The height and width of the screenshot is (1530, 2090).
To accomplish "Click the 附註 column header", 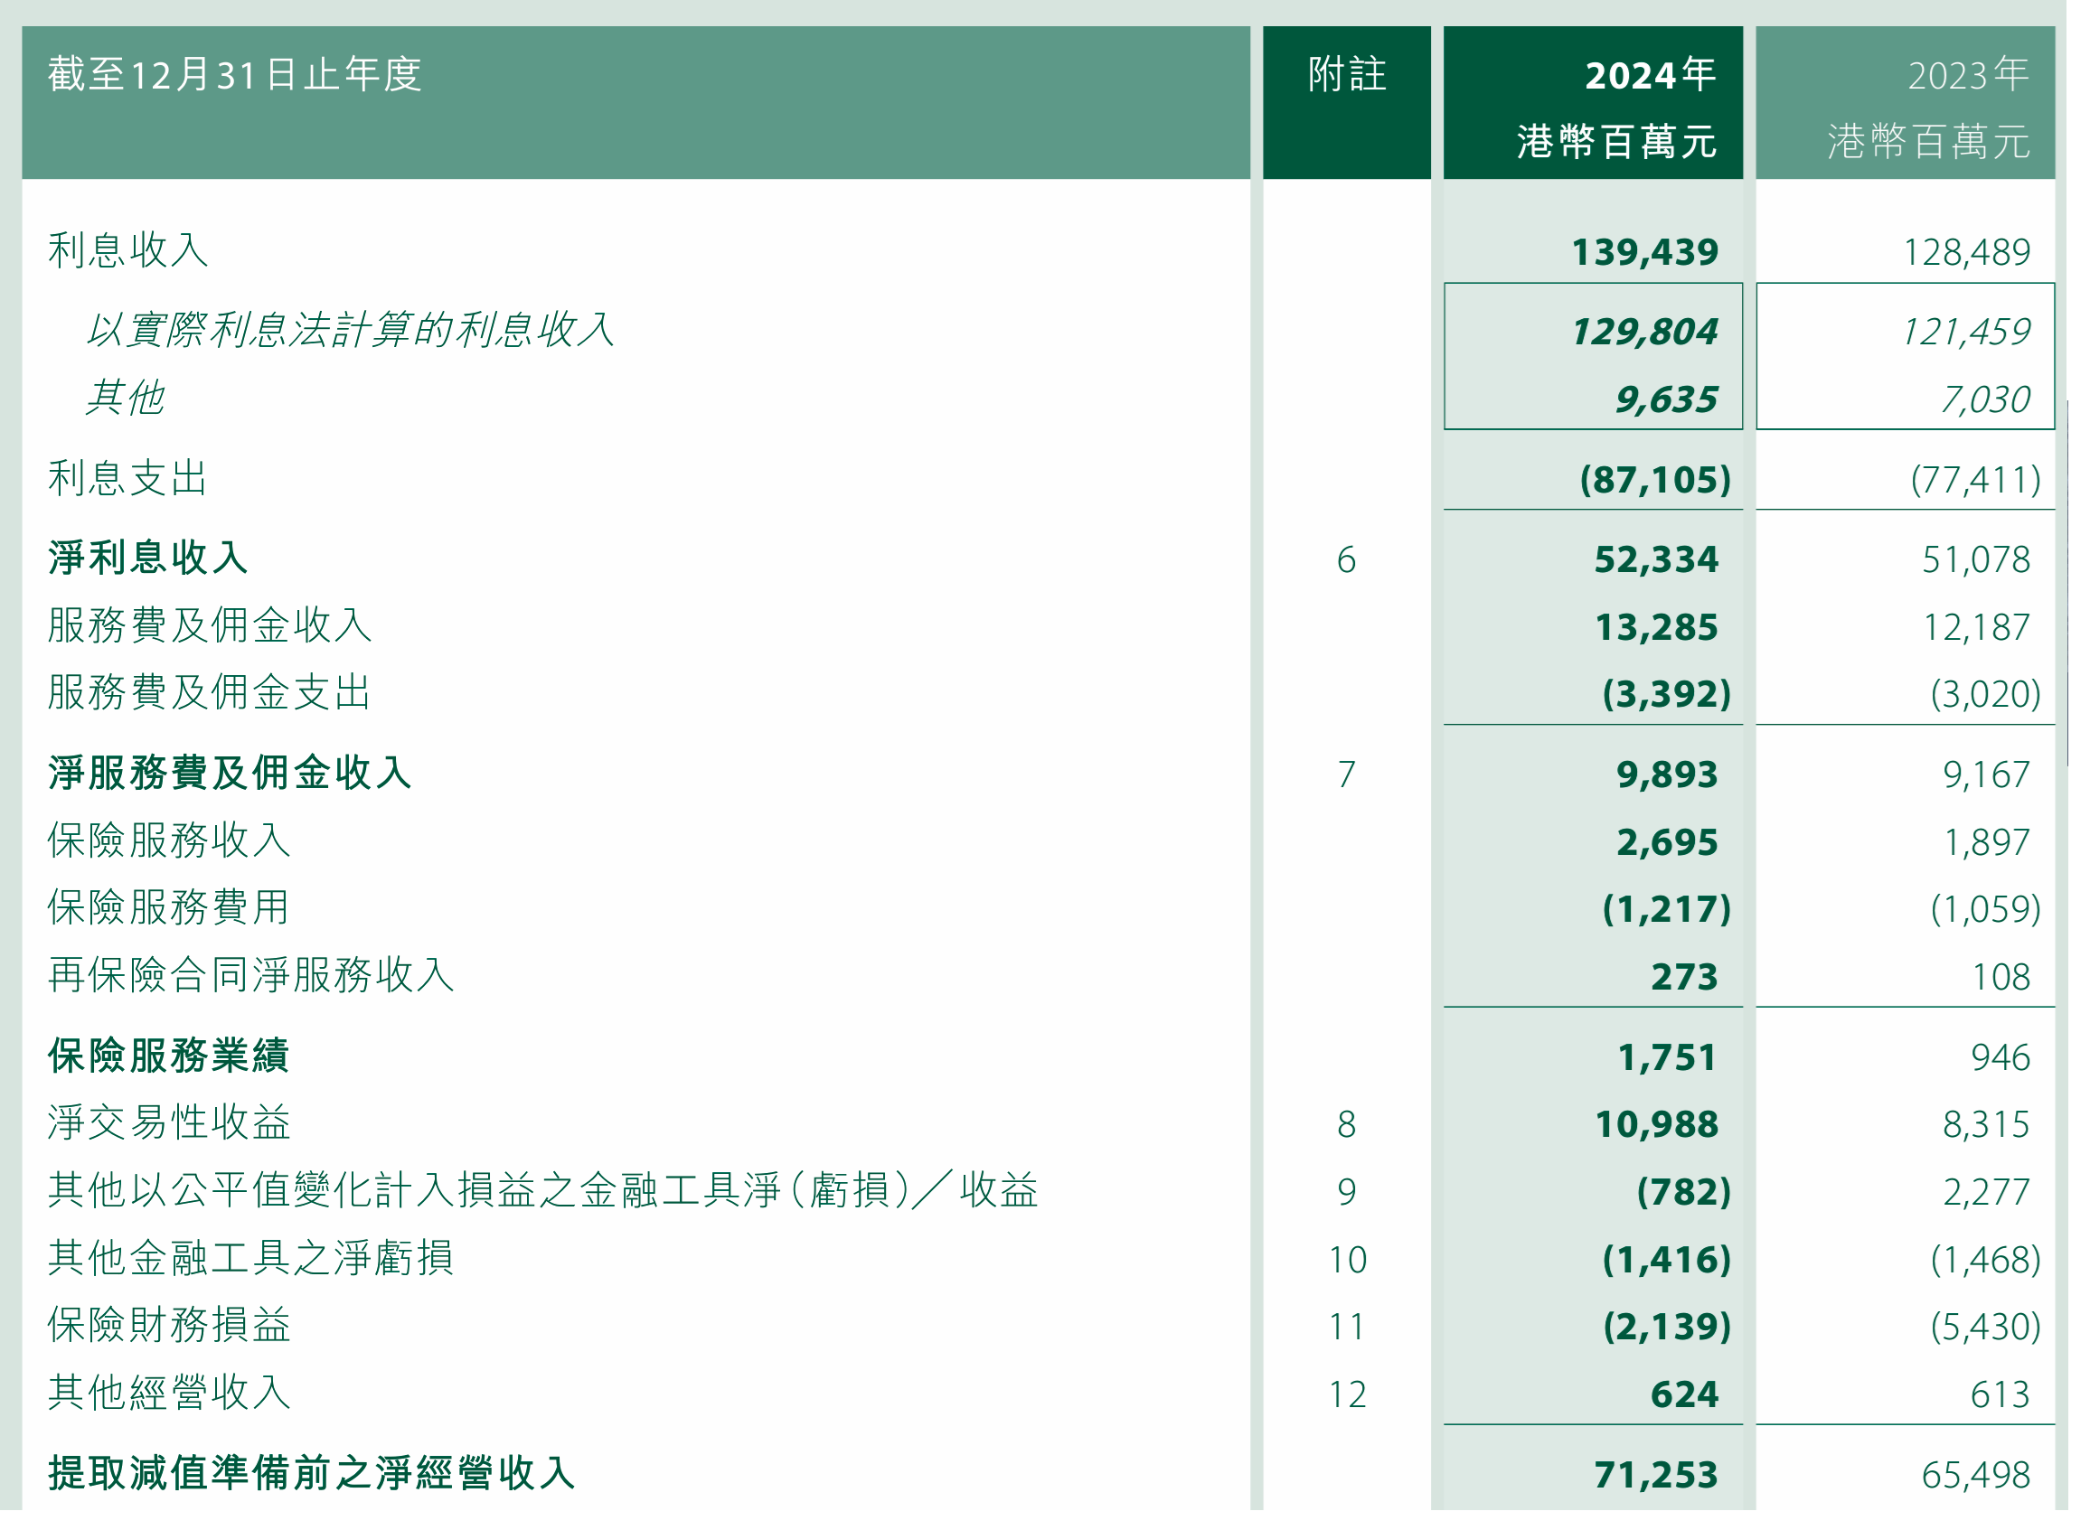I will (x=1347, y=74).
